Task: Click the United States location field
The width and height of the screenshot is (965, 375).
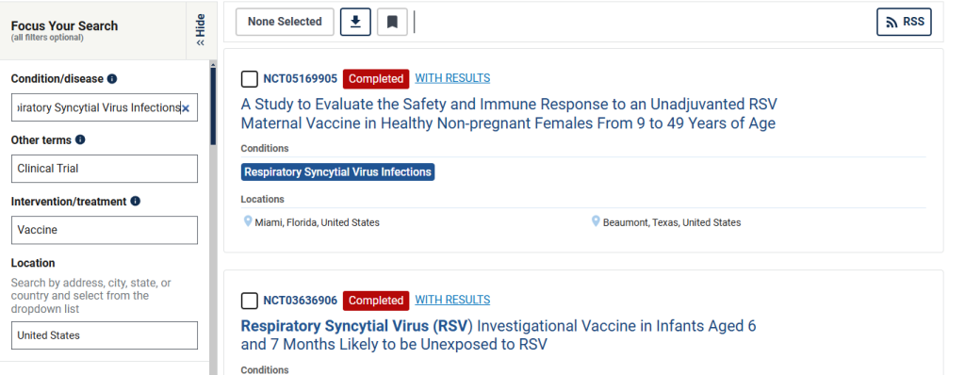Action: (105, 335)
